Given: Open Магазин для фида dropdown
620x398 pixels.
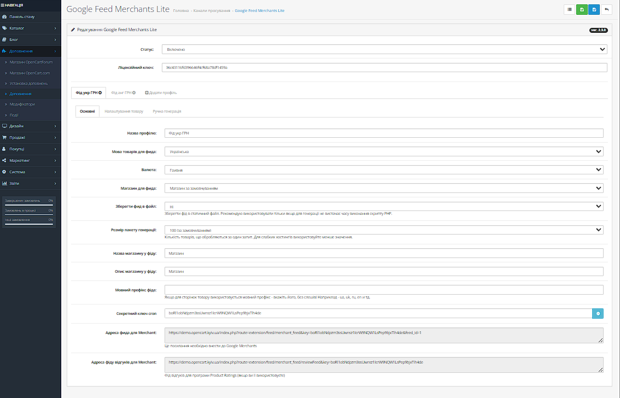Looking at the screenshot, I should pos(384,188).
